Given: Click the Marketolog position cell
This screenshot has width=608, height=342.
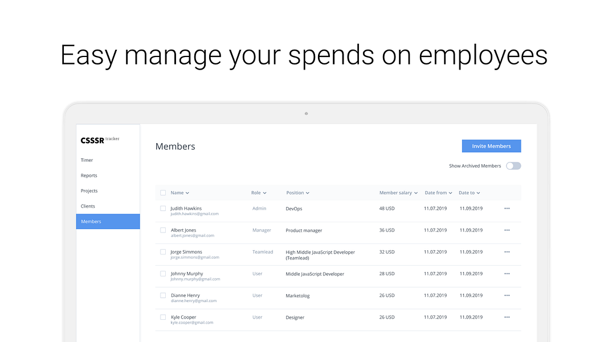Looking at the screenshot, I should (297, 295).
